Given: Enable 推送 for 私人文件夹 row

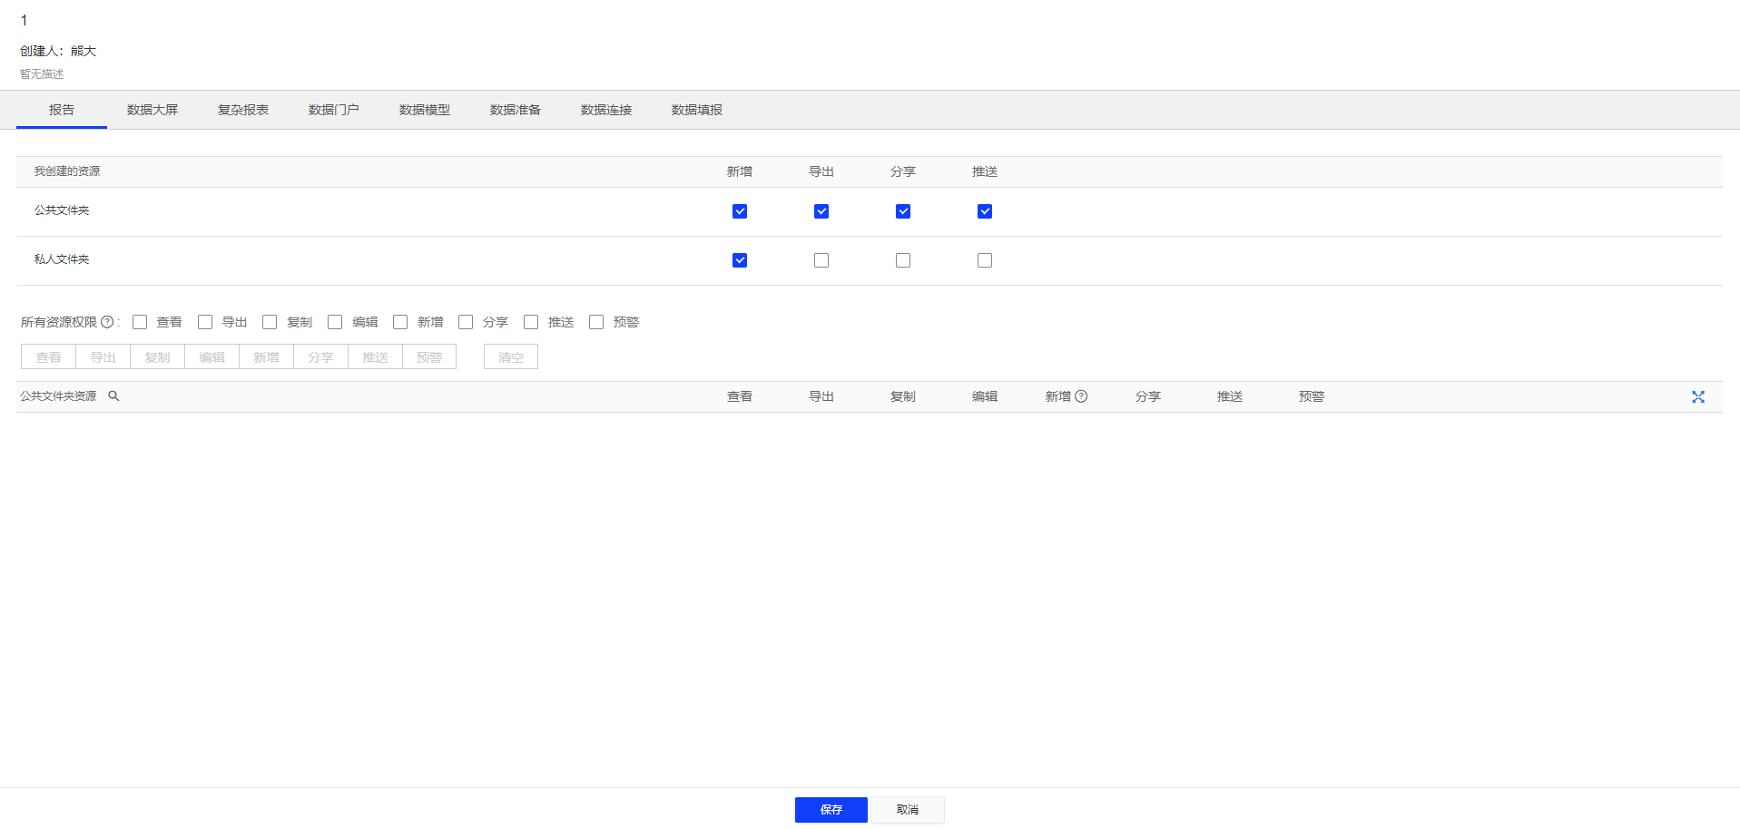Looking at the screenshot, I should click(x=985, y=260).
